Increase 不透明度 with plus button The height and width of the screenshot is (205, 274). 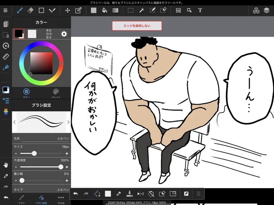coord(67,167)
